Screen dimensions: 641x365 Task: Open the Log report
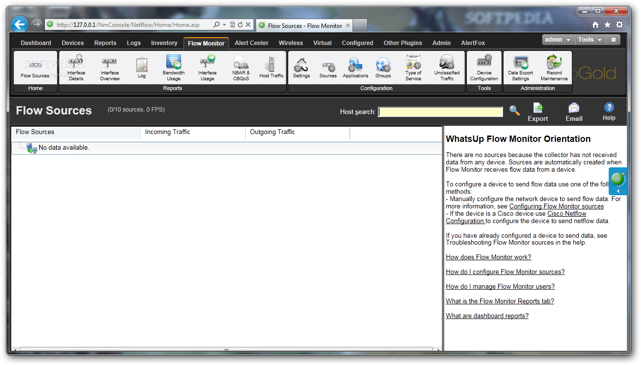pos(141,68)
